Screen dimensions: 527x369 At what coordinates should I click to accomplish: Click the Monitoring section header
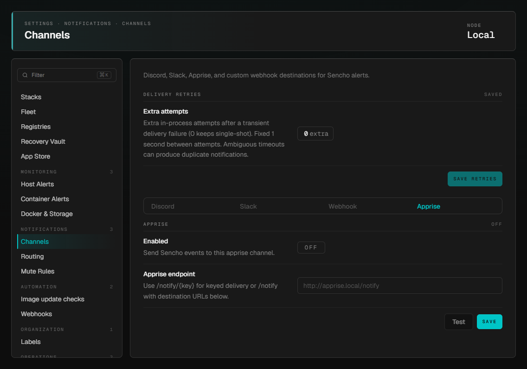click(39, 172)
